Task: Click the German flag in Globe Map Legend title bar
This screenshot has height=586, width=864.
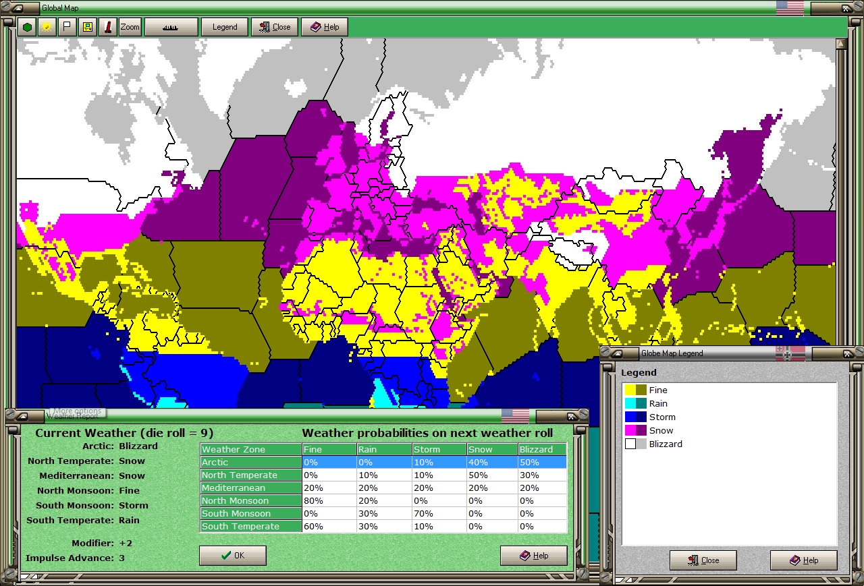Action: 791,353
